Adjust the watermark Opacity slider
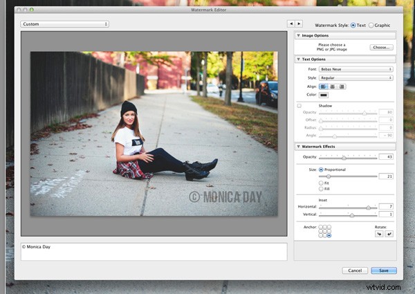The width and height of the screenshot is (415, 294). click(x=344, y=158)
